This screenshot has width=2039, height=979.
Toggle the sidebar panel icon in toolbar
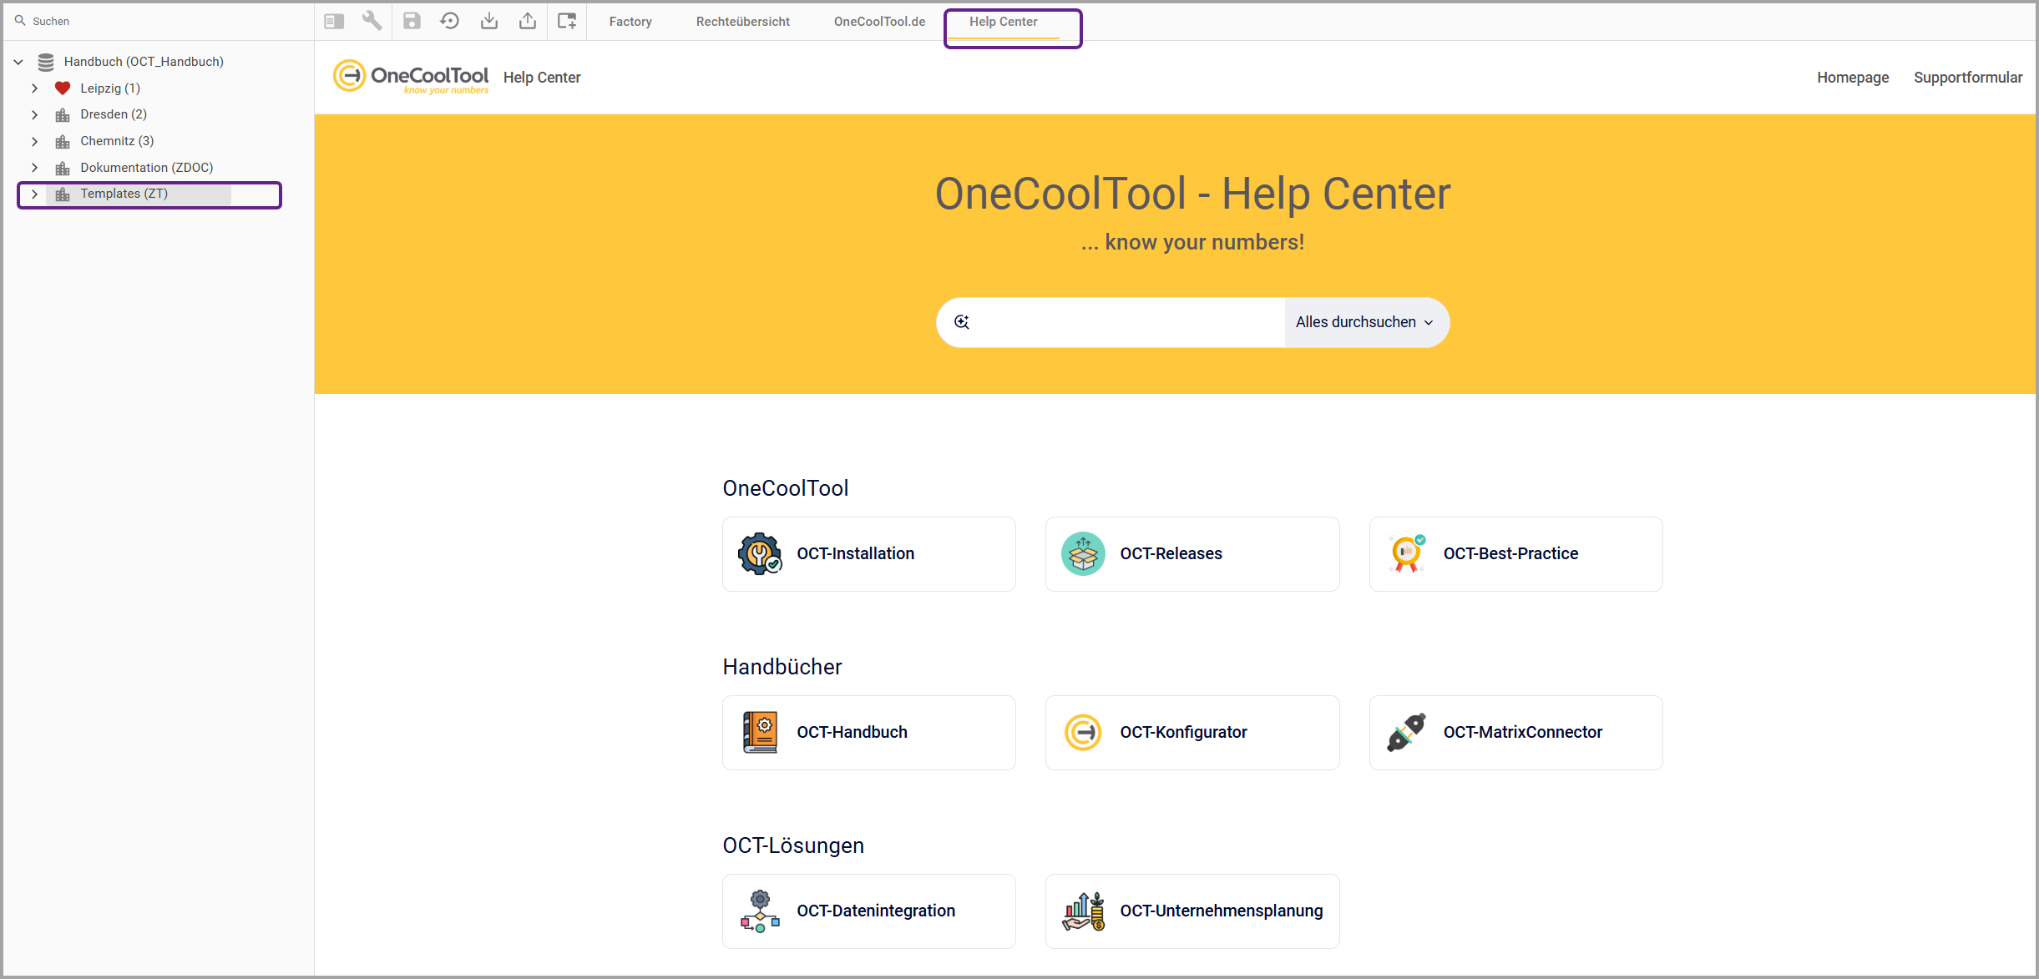click(334, 21)
